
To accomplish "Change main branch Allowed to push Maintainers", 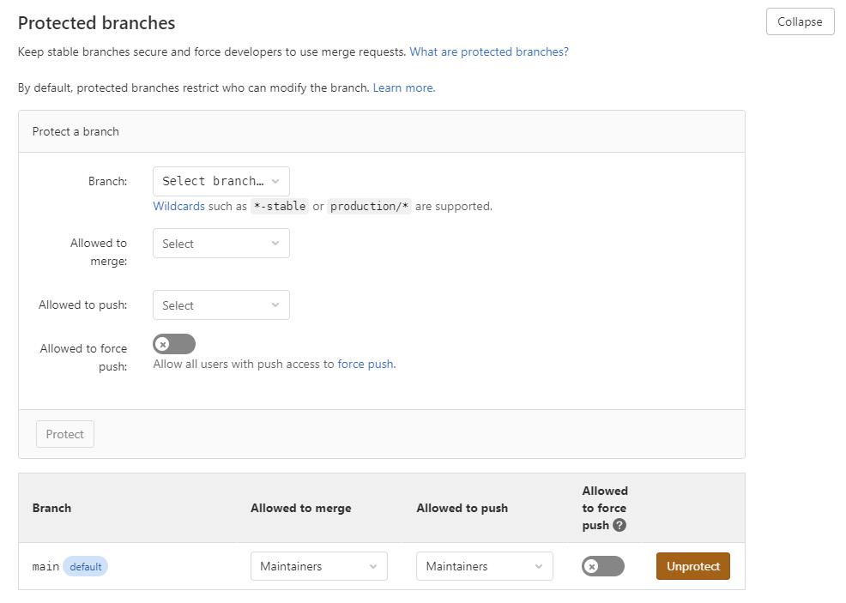I will (484, 566).
